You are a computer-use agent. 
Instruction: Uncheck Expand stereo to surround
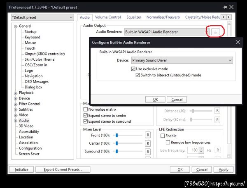[86, 121]
